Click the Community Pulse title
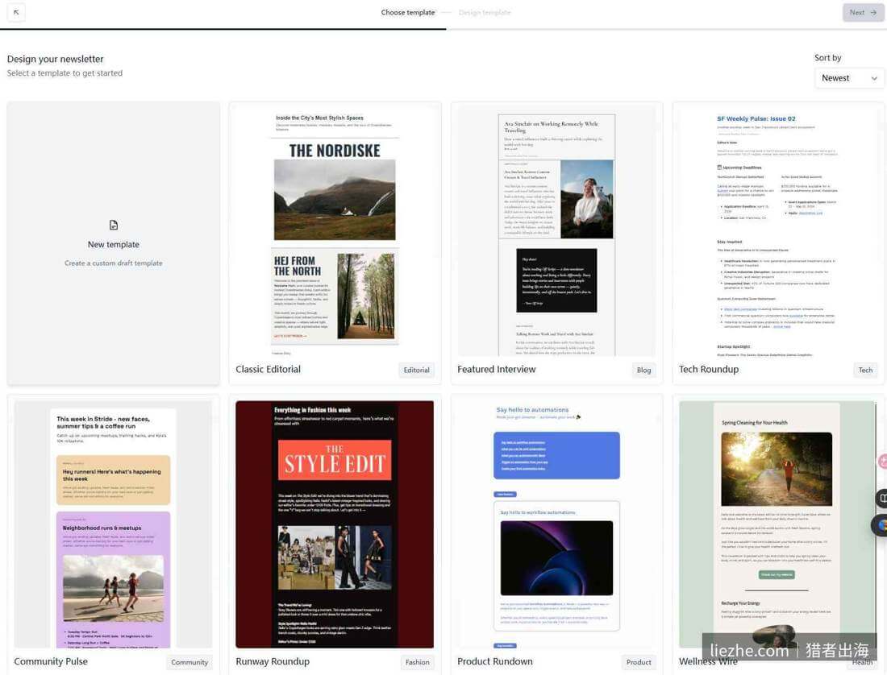The height and width of the screenshot is (675, 887). [51, 661]
